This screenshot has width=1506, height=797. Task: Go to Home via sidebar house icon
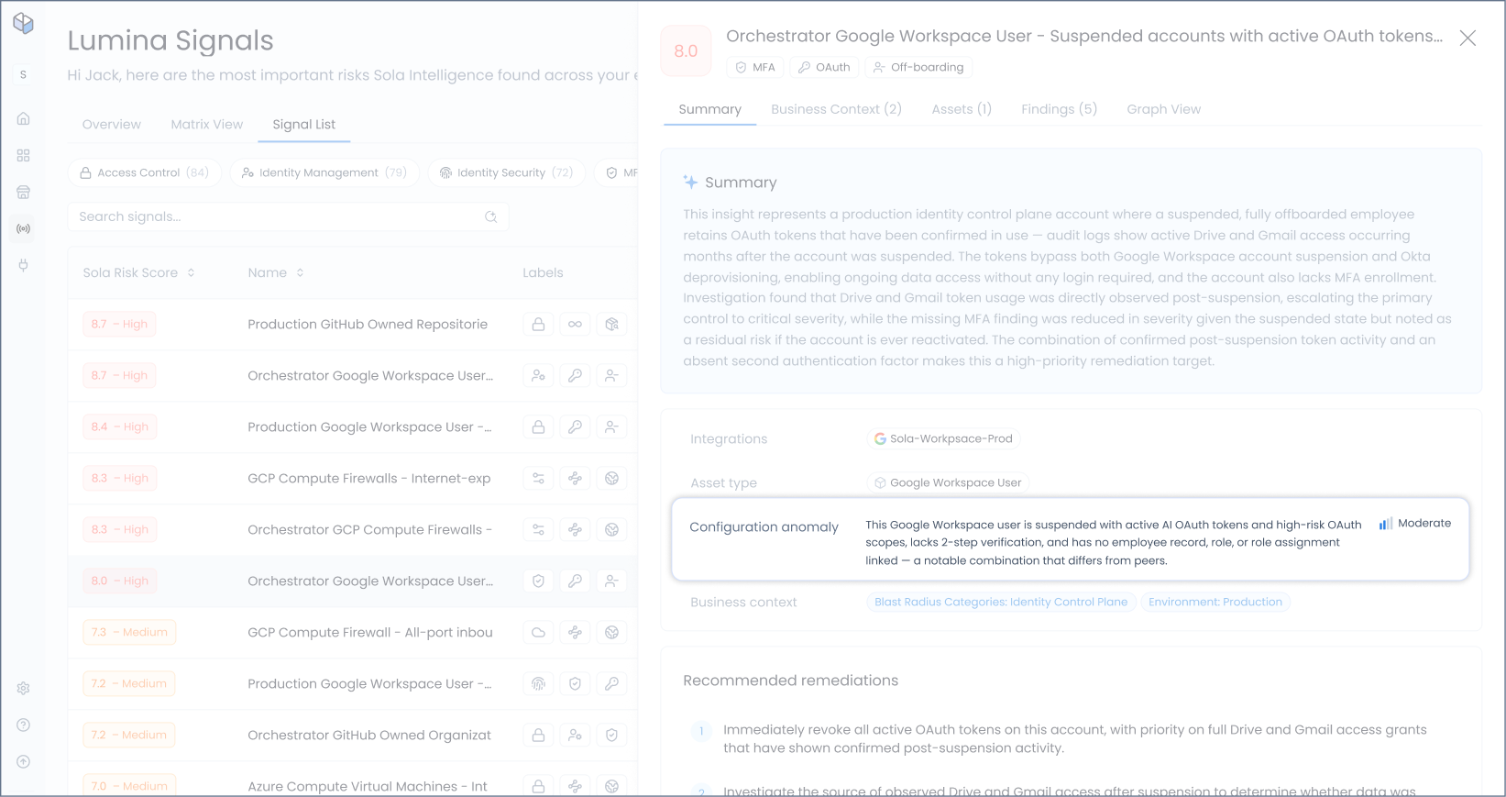coord(24,118)
